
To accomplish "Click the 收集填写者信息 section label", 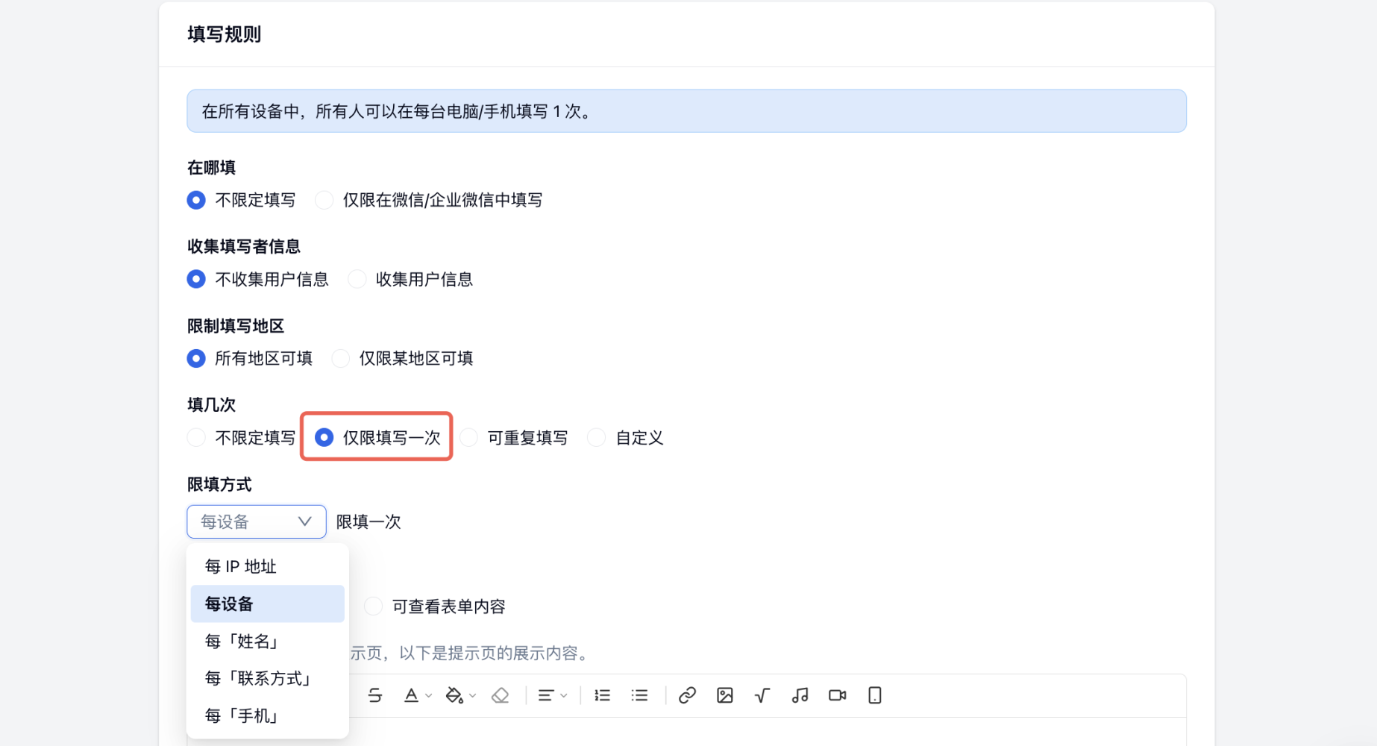I will pos(244,246).
